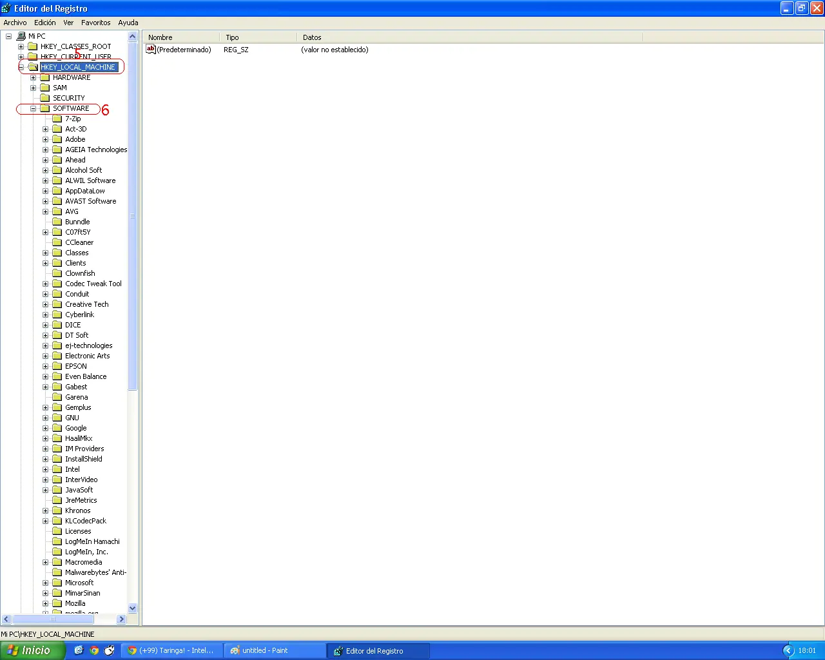Click the CCleaner folder icon
The height and width of the screenshot is (660, 825).
coord(57,242)
